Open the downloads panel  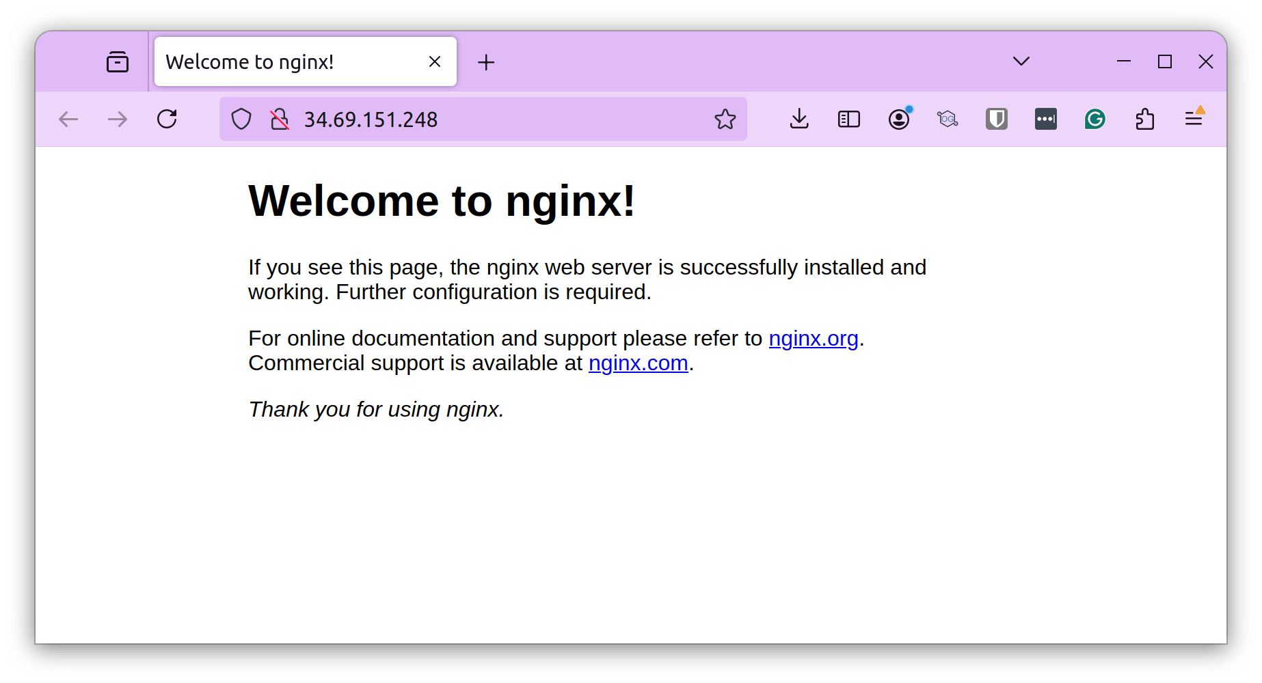(799, 120)
